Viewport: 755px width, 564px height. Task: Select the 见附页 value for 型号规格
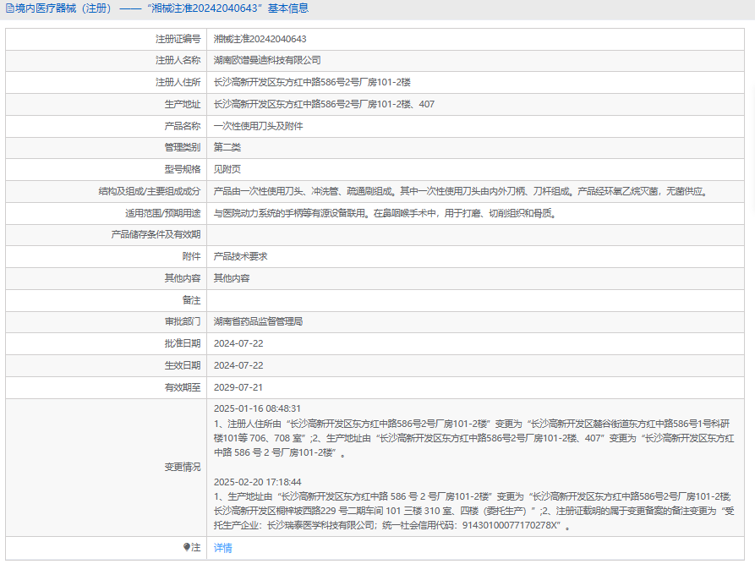coord(227,169)
